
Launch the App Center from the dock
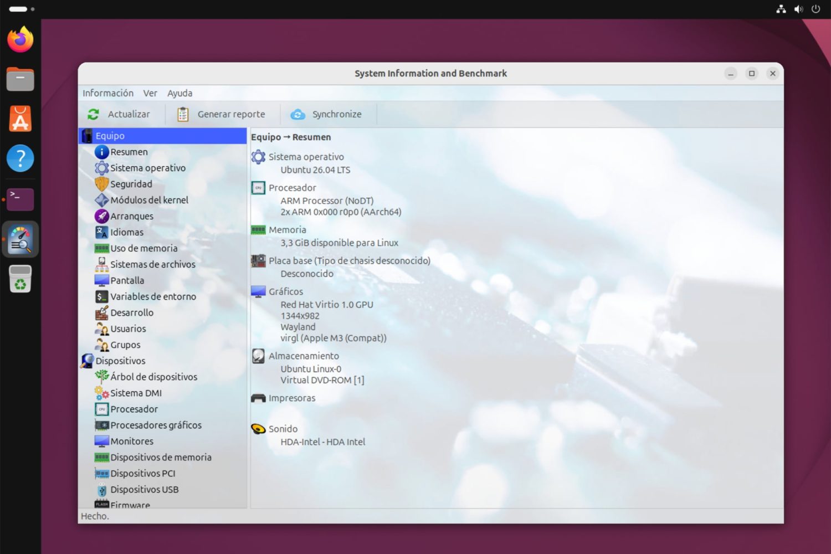20,119
